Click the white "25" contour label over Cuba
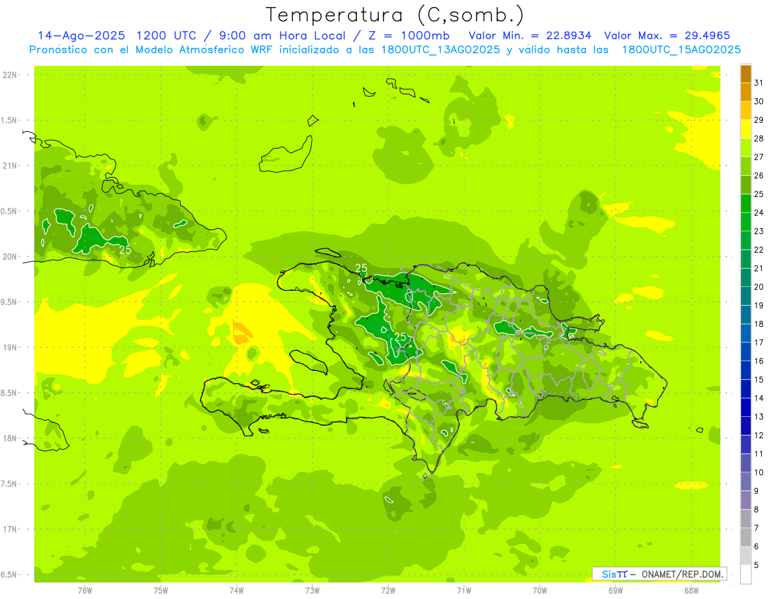This screenshot has width=776, height=599. tap(125, 249)
